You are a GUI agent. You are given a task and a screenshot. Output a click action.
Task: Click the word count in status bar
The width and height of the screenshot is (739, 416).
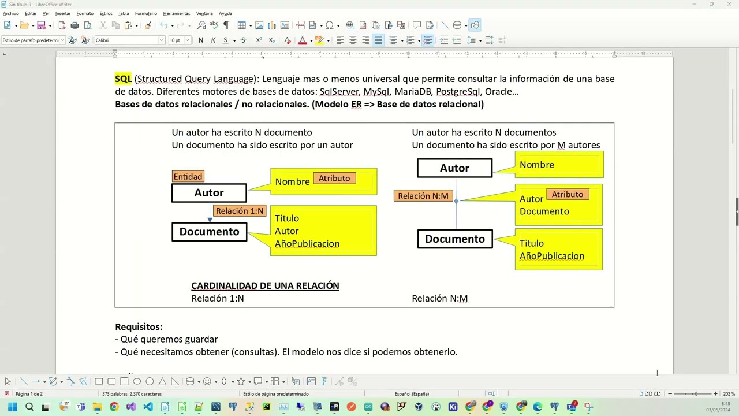[x=132, y=394]
